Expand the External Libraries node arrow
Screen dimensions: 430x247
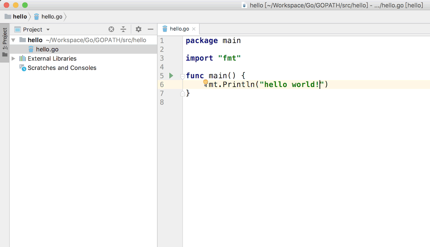13,58
